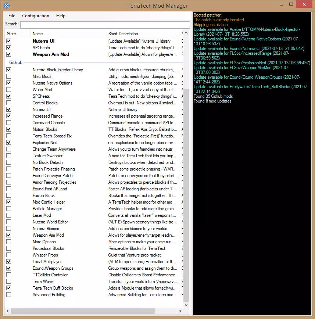Click the State column header
This screenshot has height=319, width=315.
click(12, 34)
